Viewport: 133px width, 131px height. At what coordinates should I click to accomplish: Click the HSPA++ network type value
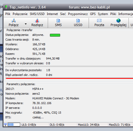point(38,89)
